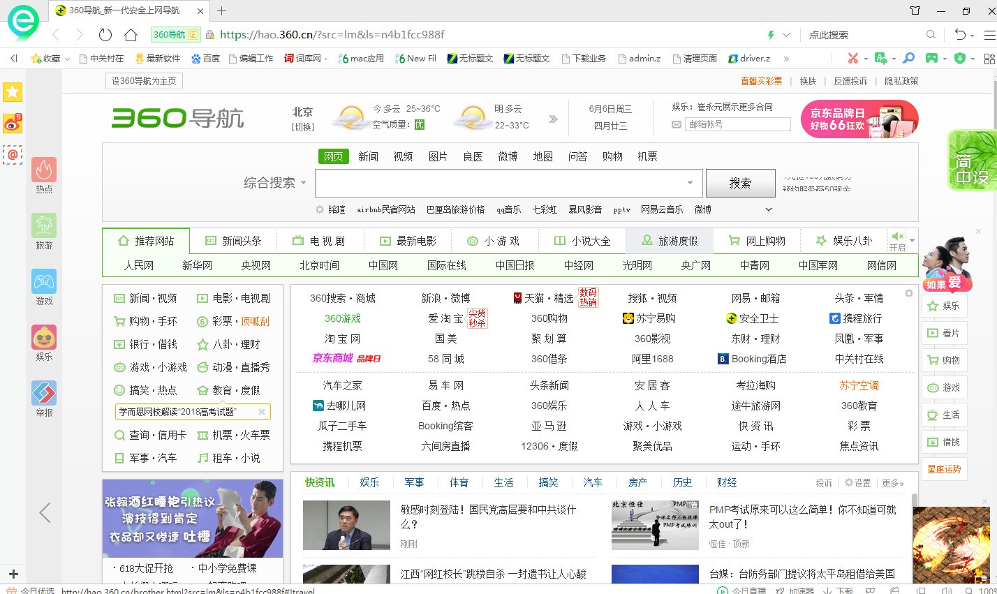Toggle the lightning speed mode in the address bar
The image size is (997, 594).
770,34
